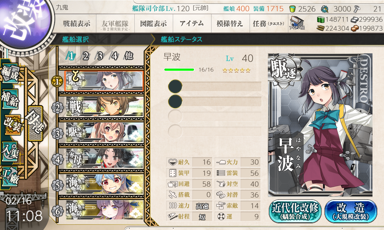Open the 入渠 docking repair icon
This screenshot has height=230, width=384.
pos(10,150)
